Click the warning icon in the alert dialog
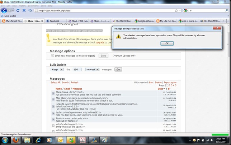This screenshot has height=145, width=231. pyautogui.click(x=118, y=36)
